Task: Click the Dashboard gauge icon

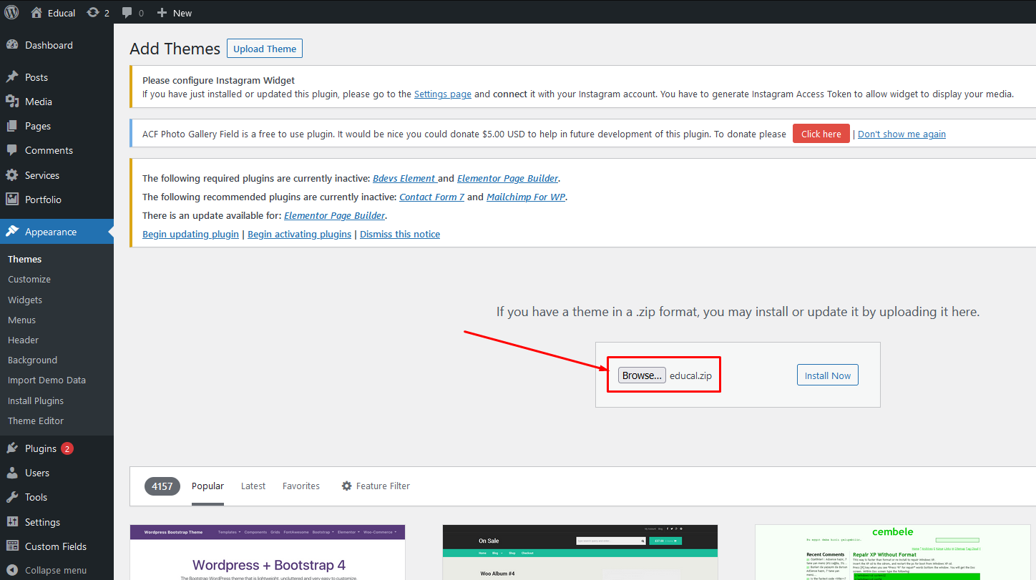Action: tap(12, 45)
